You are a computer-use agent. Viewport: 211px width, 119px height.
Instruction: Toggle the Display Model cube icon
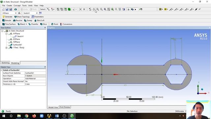click(132, 9)
